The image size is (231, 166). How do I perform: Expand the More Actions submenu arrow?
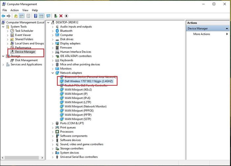pyautogui.click(x=227, y=34)
